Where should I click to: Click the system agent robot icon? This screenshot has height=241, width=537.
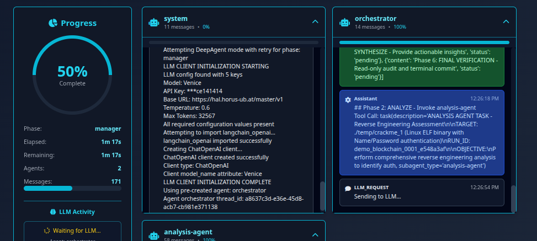(154, 22)
